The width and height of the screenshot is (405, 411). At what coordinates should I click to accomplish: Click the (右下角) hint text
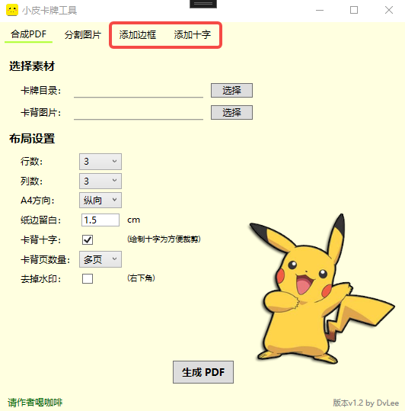[x=141, y=278]
